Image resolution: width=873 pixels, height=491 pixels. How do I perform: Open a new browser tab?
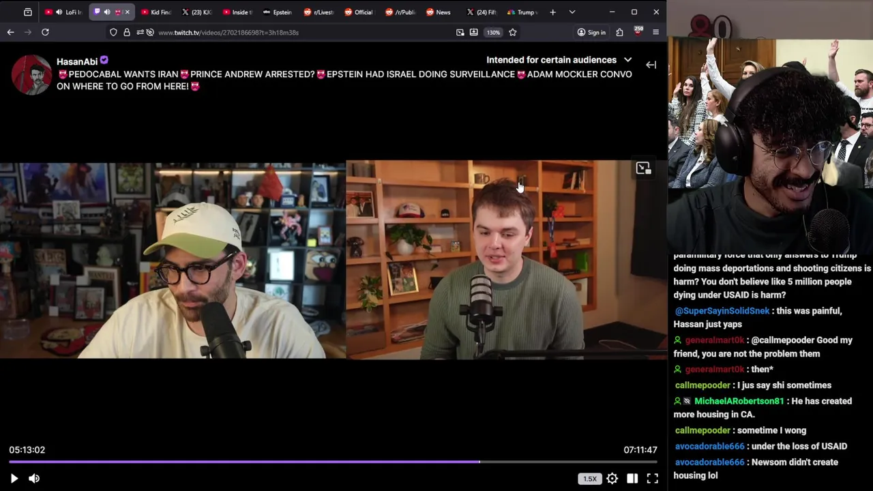point(552,12)
